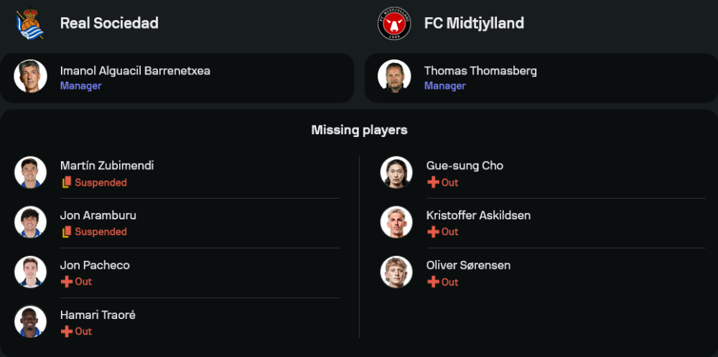Viewport: 718px width, 357px height.
Task: Click the Missing players section heading
Action: pos(359,130)
